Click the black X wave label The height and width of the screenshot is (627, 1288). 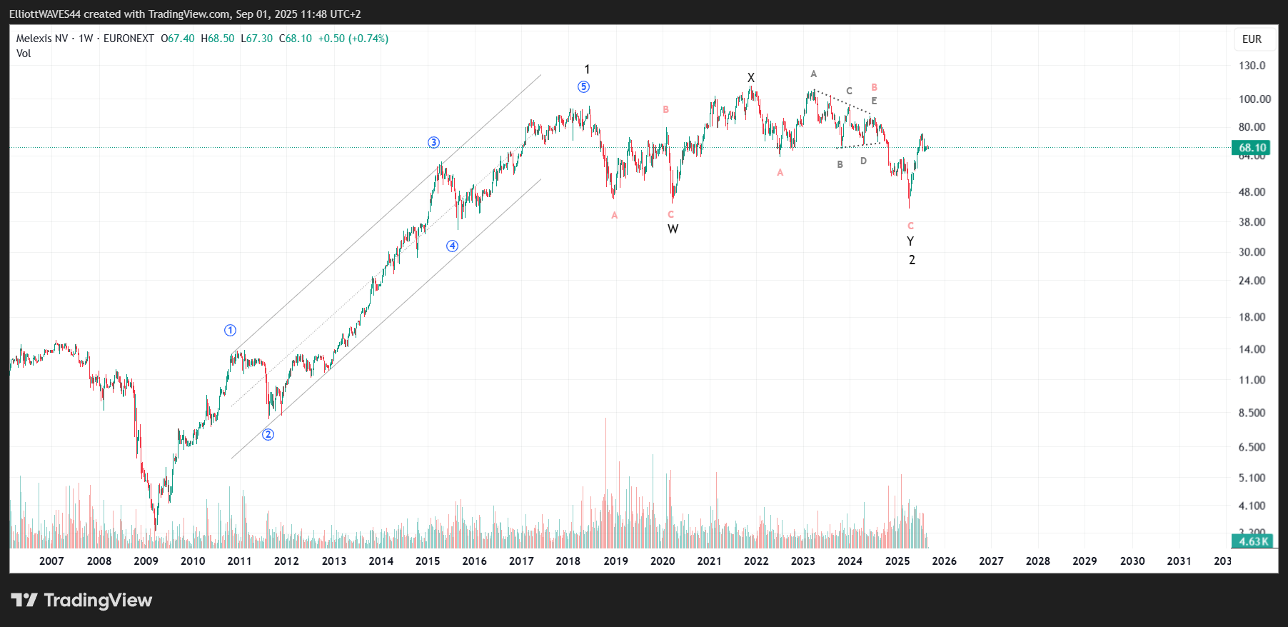pyautogui.click(x=750, y=78)
